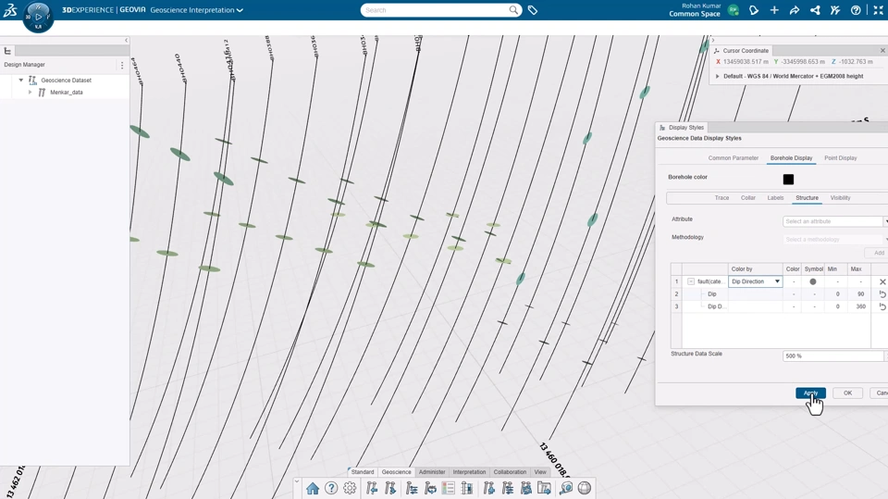
Task: Switch to the Interpretation action bar tab
Action: (x=469, y=472)
